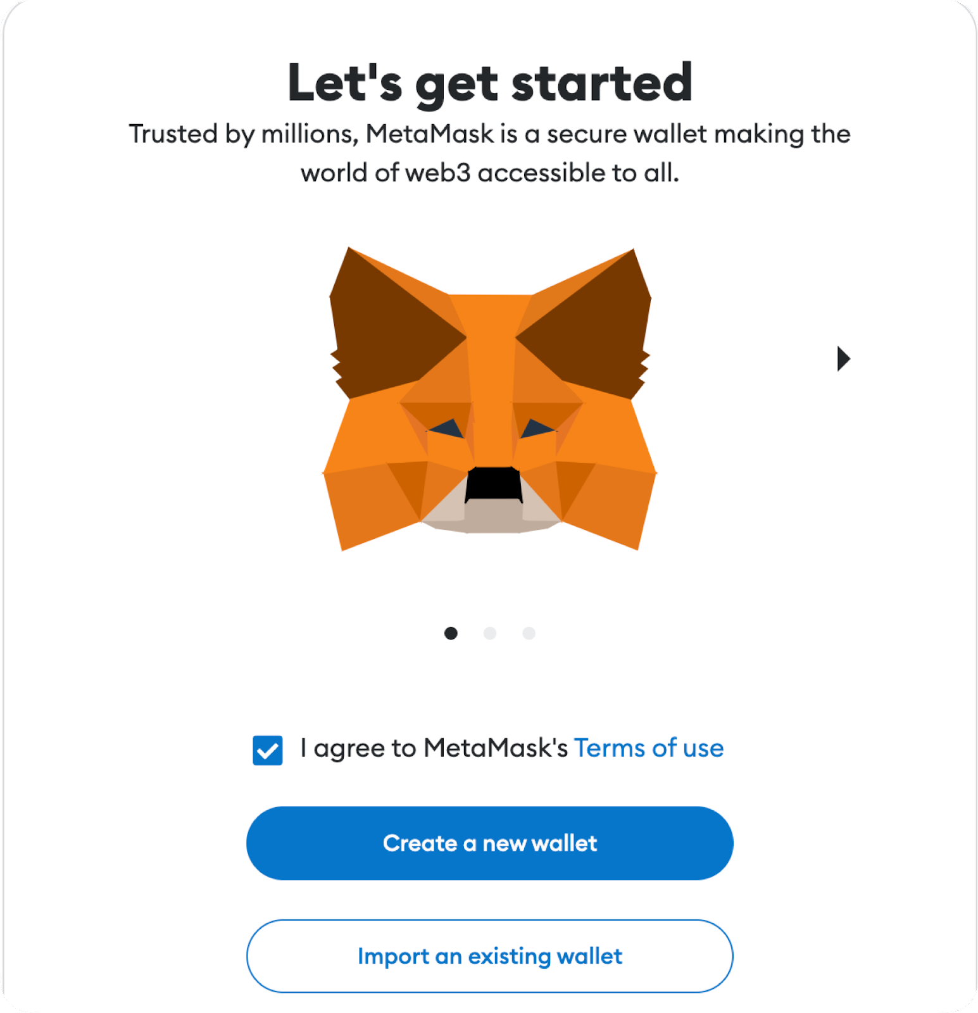This screenshot has height=1013, width=978.
Task: Uncheck the Terms of use agreement checkbox
Action: coord(267,750)
